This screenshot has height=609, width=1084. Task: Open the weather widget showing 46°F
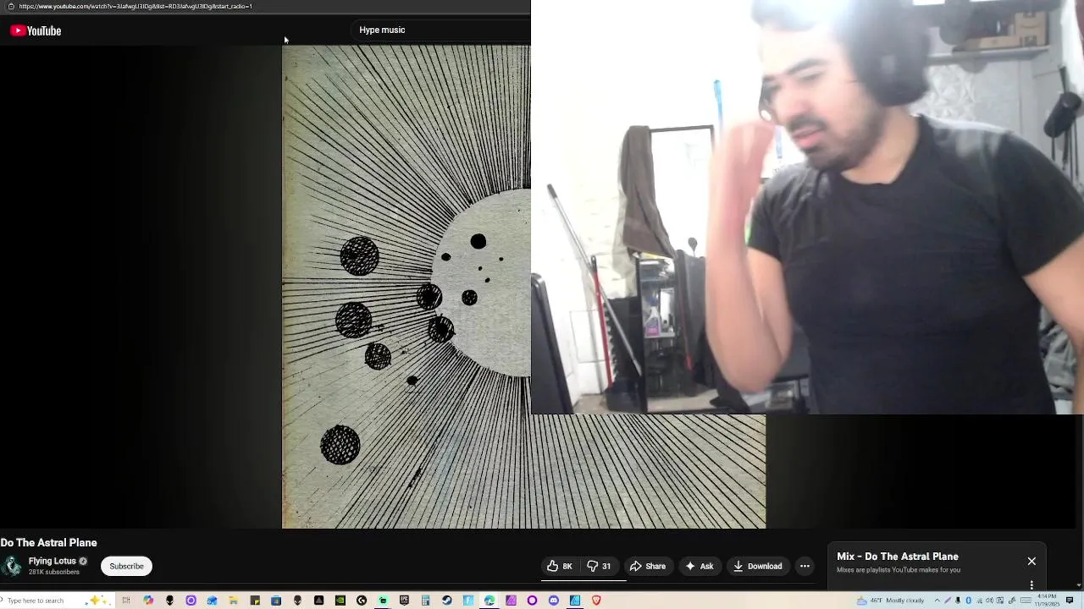[x=891, y=601]
